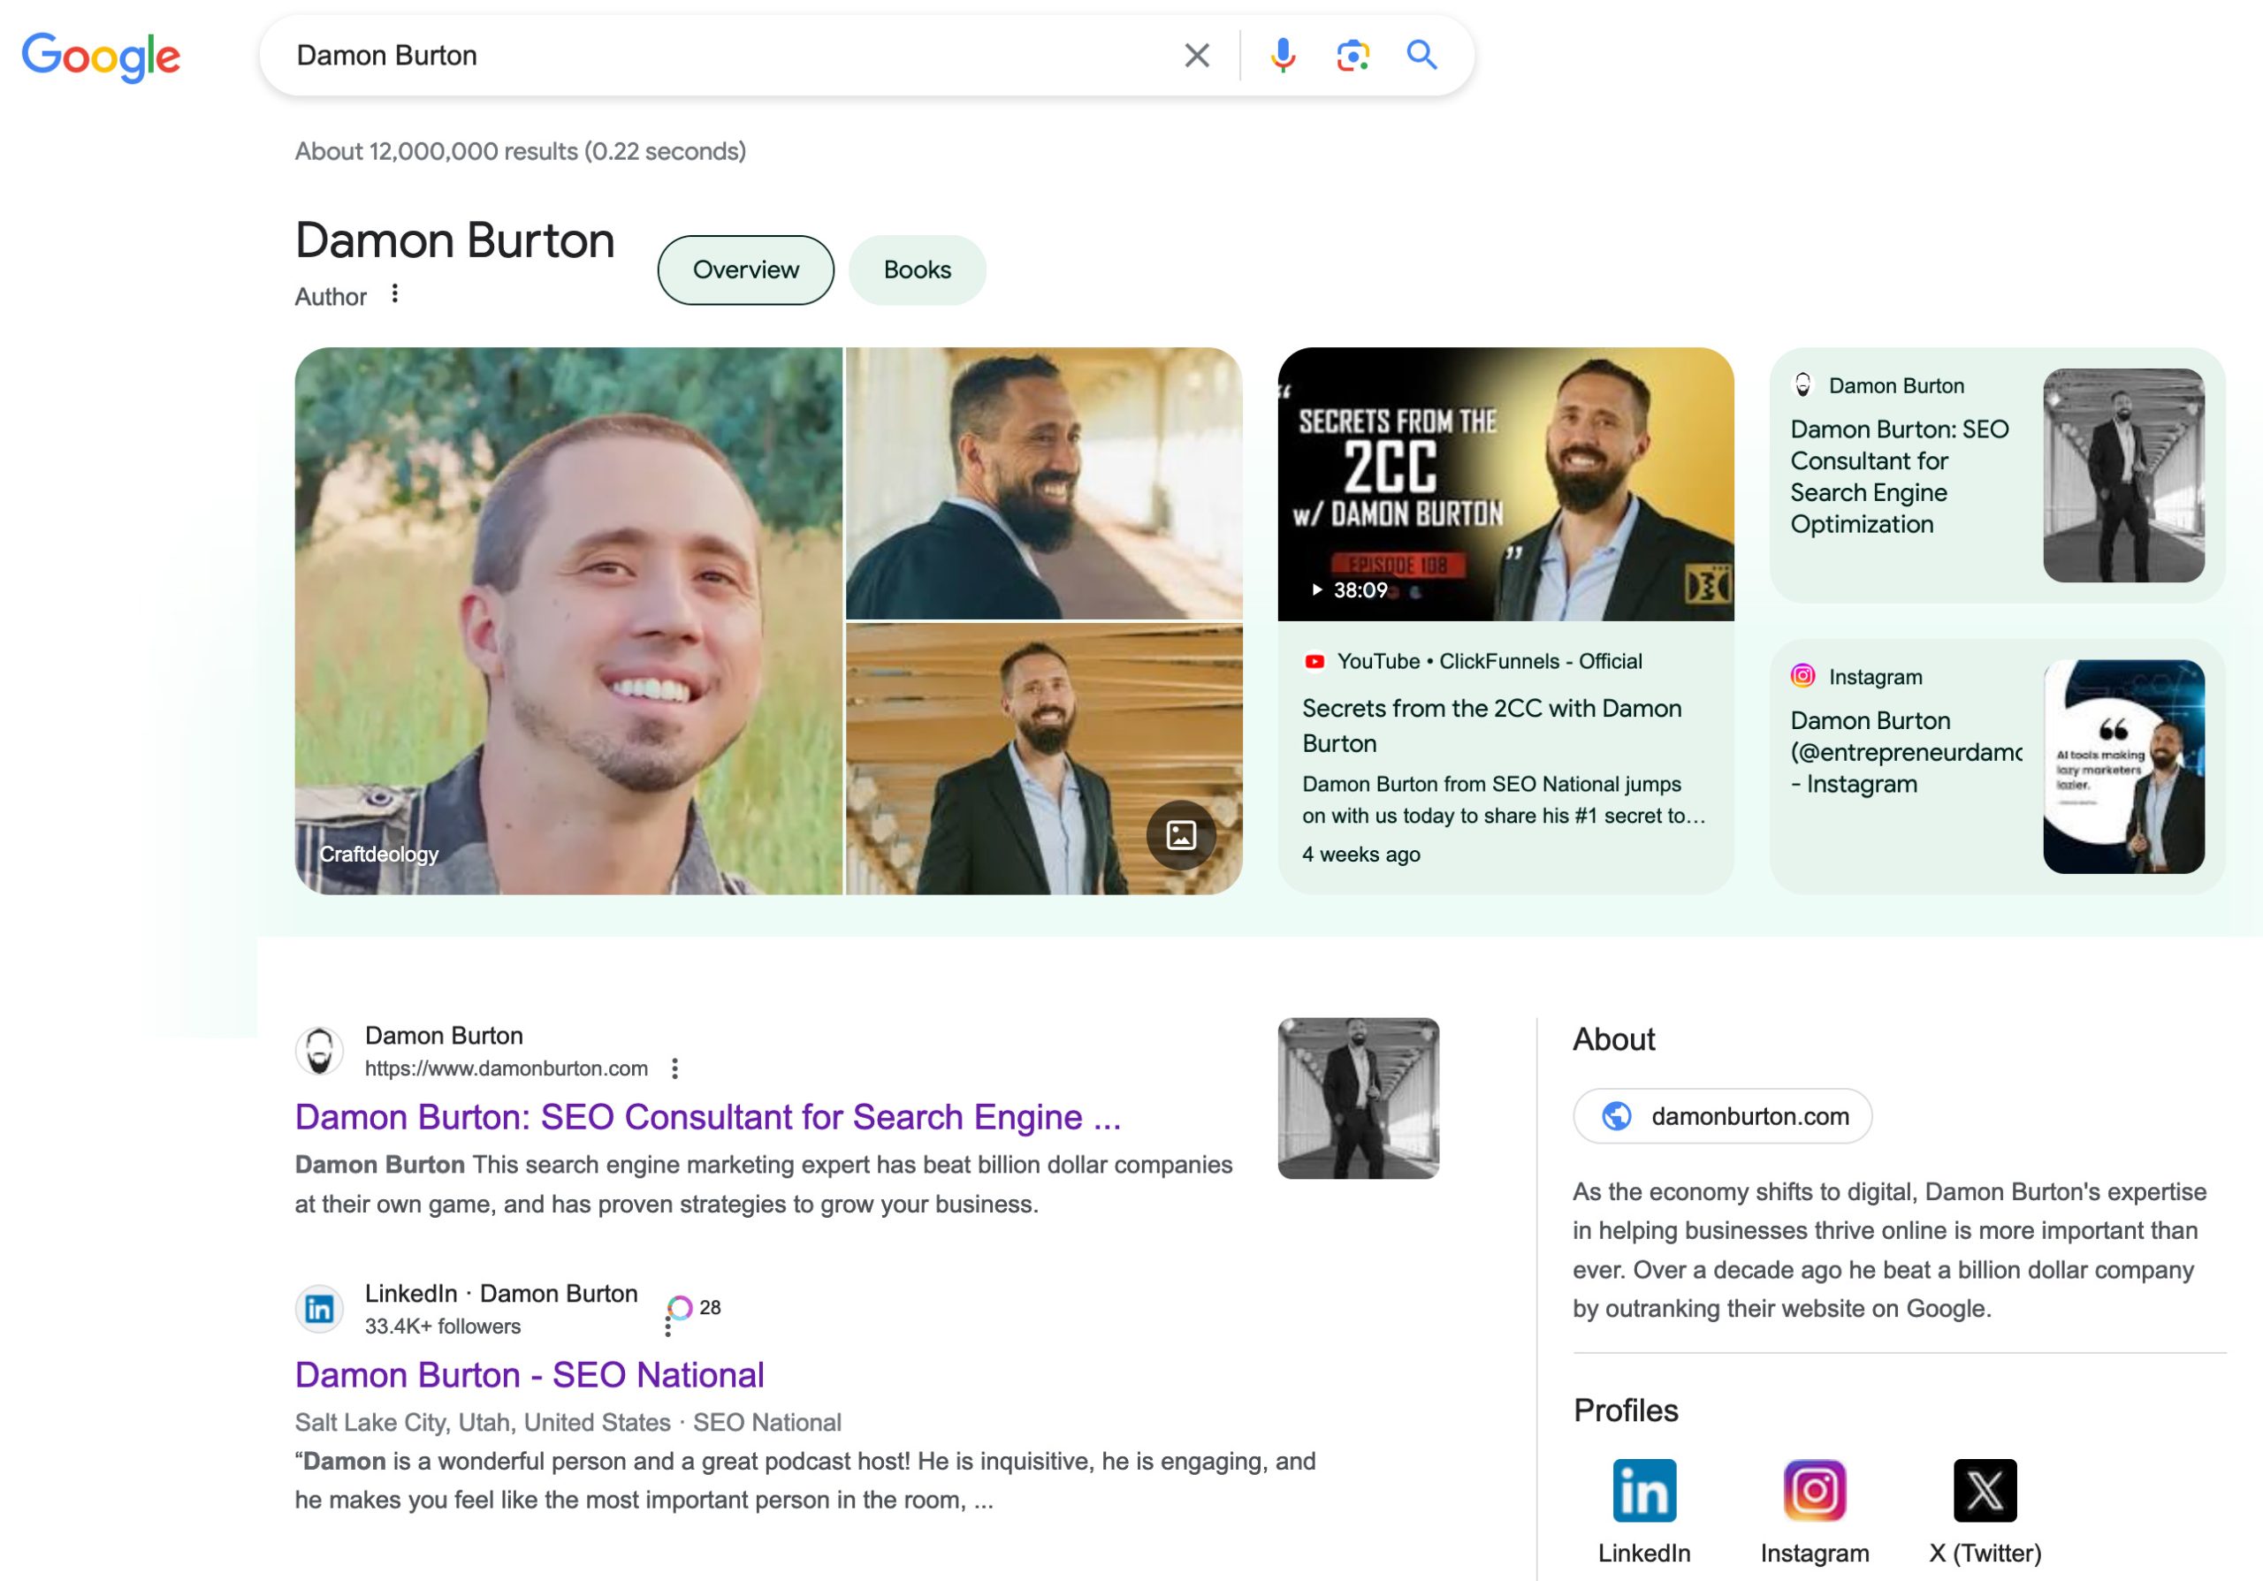Click the LinkedIn label under Profiles
This screenshot has width=2263, height=1581.
click(x=1644, y=1554)
